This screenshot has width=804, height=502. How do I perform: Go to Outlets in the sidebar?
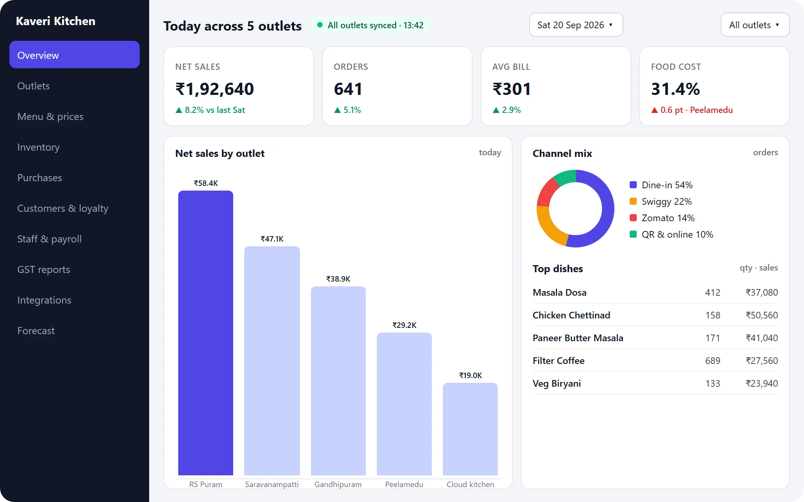point(75,86)
